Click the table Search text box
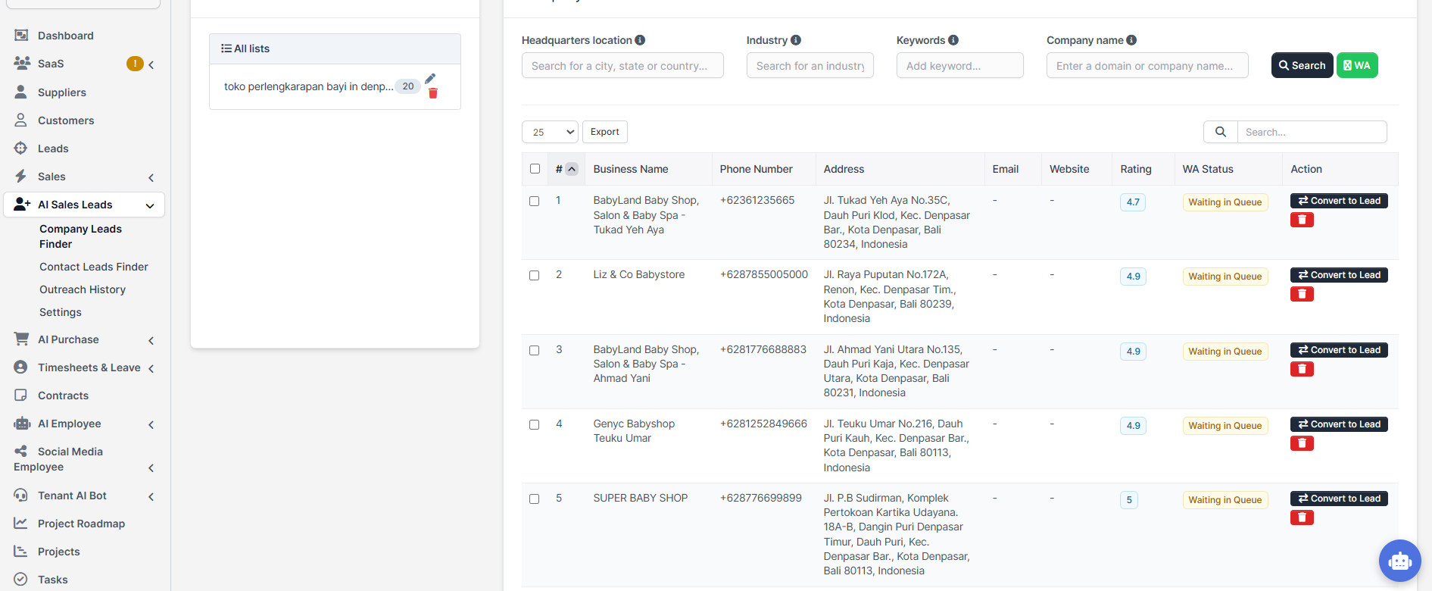The width and height of the screenshot is (1432, 591). pyautogui.click(x=1312, y=132)
